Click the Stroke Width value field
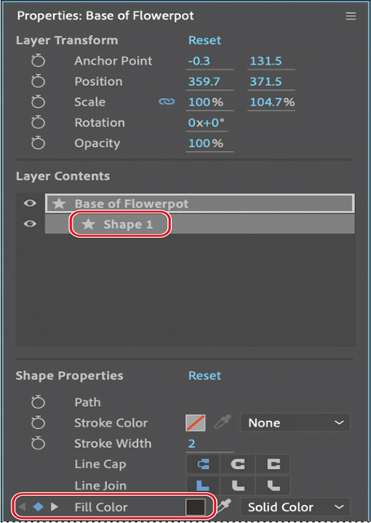 [x=210, y=444]
